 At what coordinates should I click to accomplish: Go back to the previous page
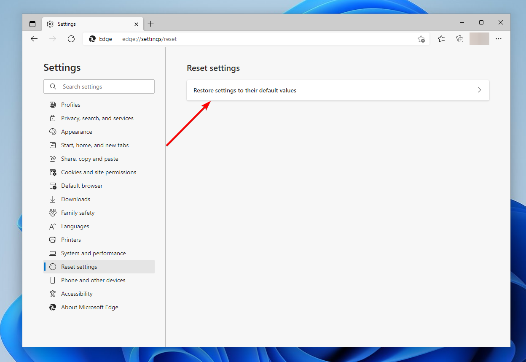(x=34, y=39)
